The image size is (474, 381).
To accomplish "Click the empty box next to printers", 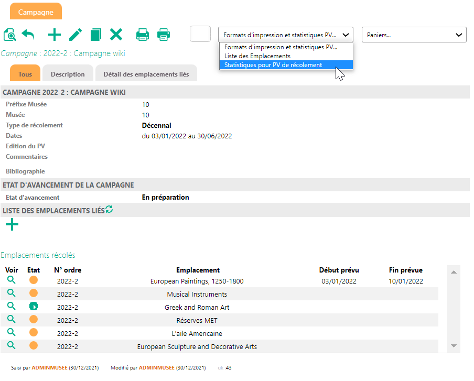I will click(x=200, y=34).
